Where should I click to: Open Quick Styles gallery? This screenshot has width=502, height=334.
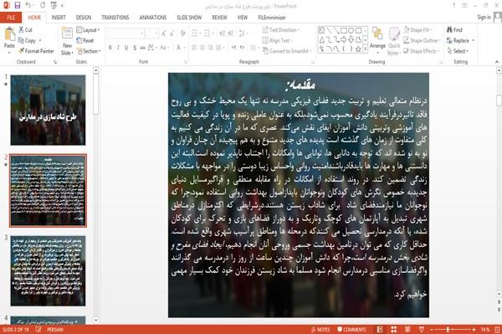[x=394, y=42]
